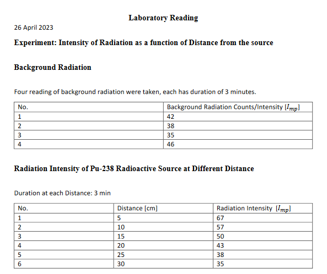This screenshot has height=274, width=327.
Task: Click the sentence about four background readings
Action: (135, 92)
